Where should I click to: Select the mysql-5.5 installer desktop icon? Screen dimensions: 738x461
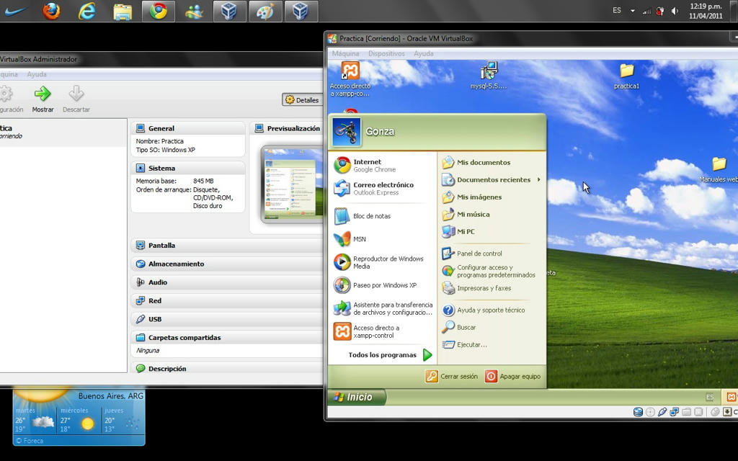(489, 75)
